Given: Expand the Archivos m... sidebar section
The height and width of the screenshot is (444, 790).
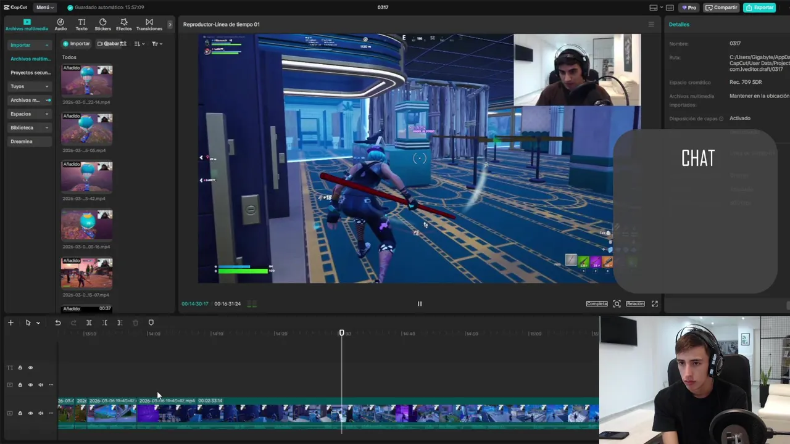Looking at the screenshot, I should (29, 100).
